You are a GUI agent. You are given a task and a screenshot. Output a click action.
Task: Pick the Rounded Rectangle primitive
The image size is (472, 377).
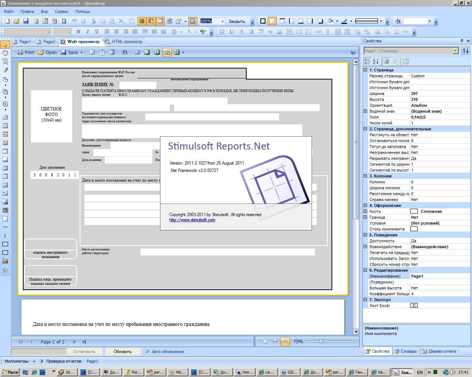(x=5, y=253)
